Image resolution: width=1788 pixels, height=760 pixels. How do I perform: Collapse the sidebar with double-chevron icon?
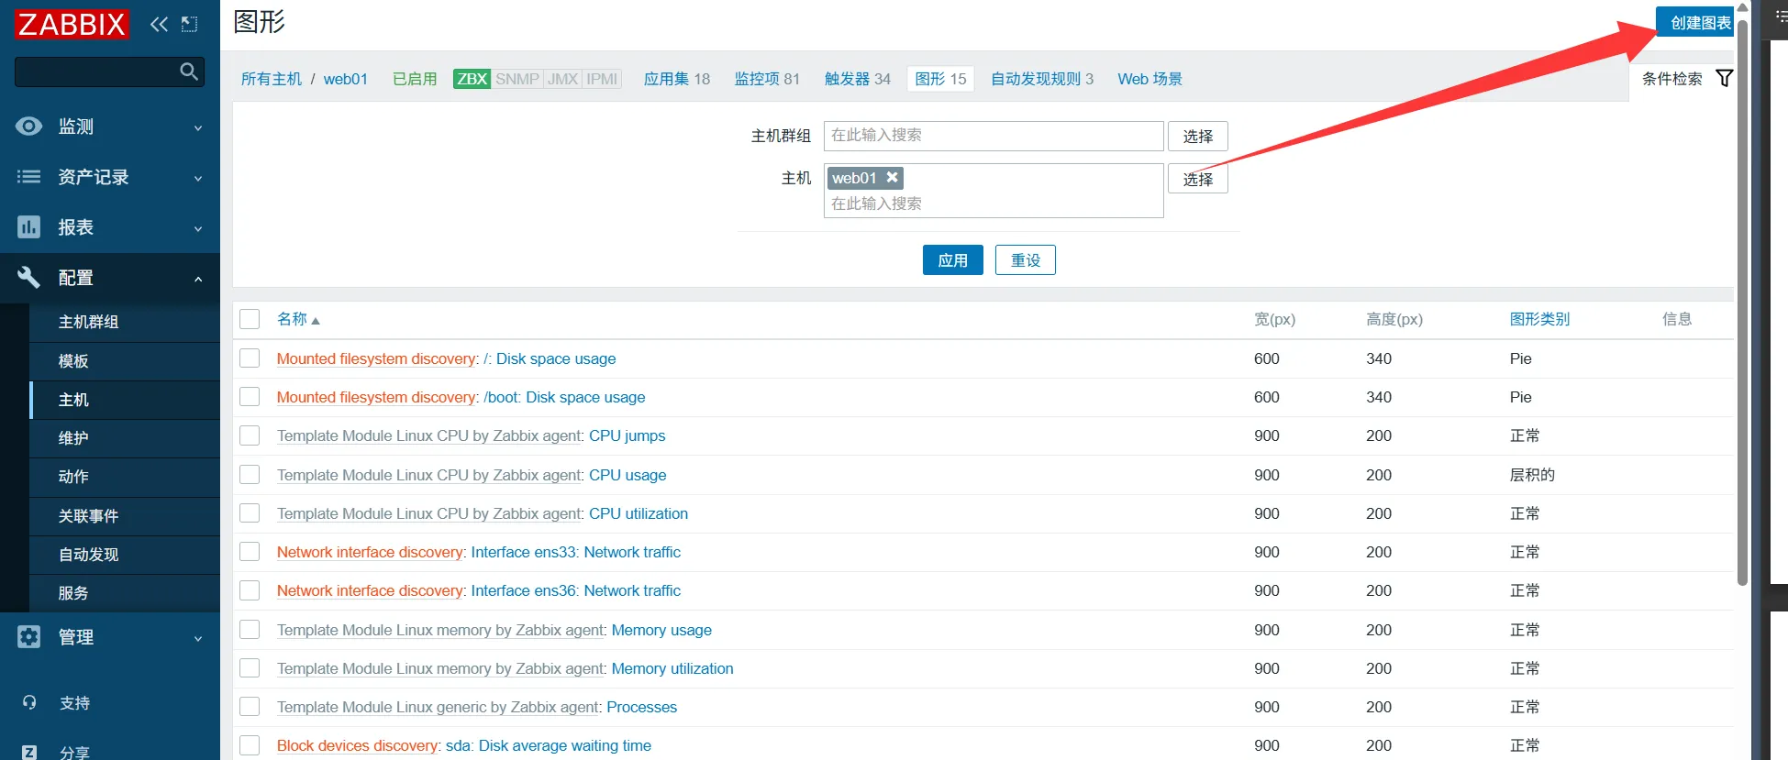159,24
